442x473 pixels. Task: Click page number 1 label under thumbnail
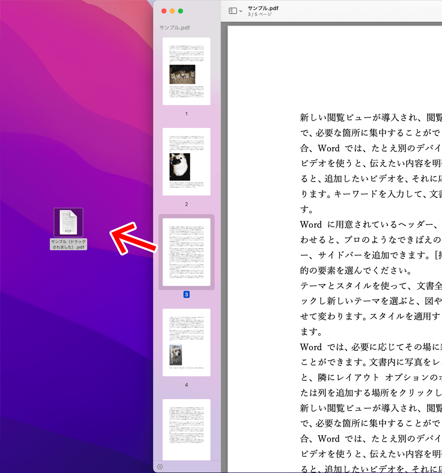point(186,114)
